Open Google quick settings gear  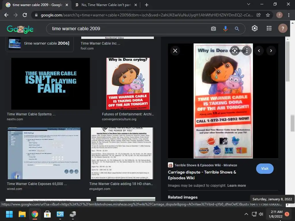255,28
